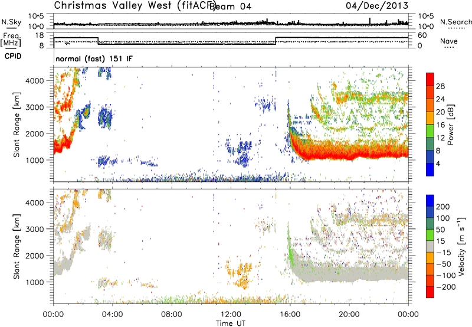The width and height of the screenshot is (472, 327).
Task: Click the date '04/Dec/2013'
Action: click(x=377, y=5)
